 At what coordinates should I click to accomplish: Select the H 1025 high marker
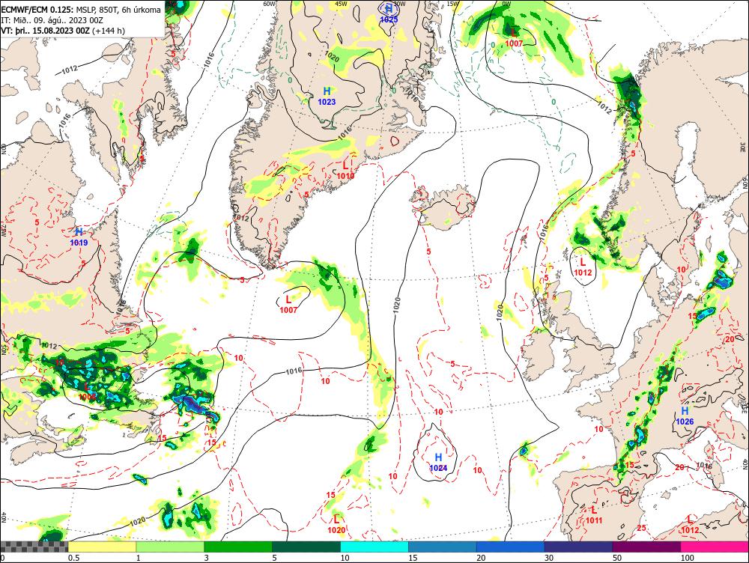click(x=389, y=13)
